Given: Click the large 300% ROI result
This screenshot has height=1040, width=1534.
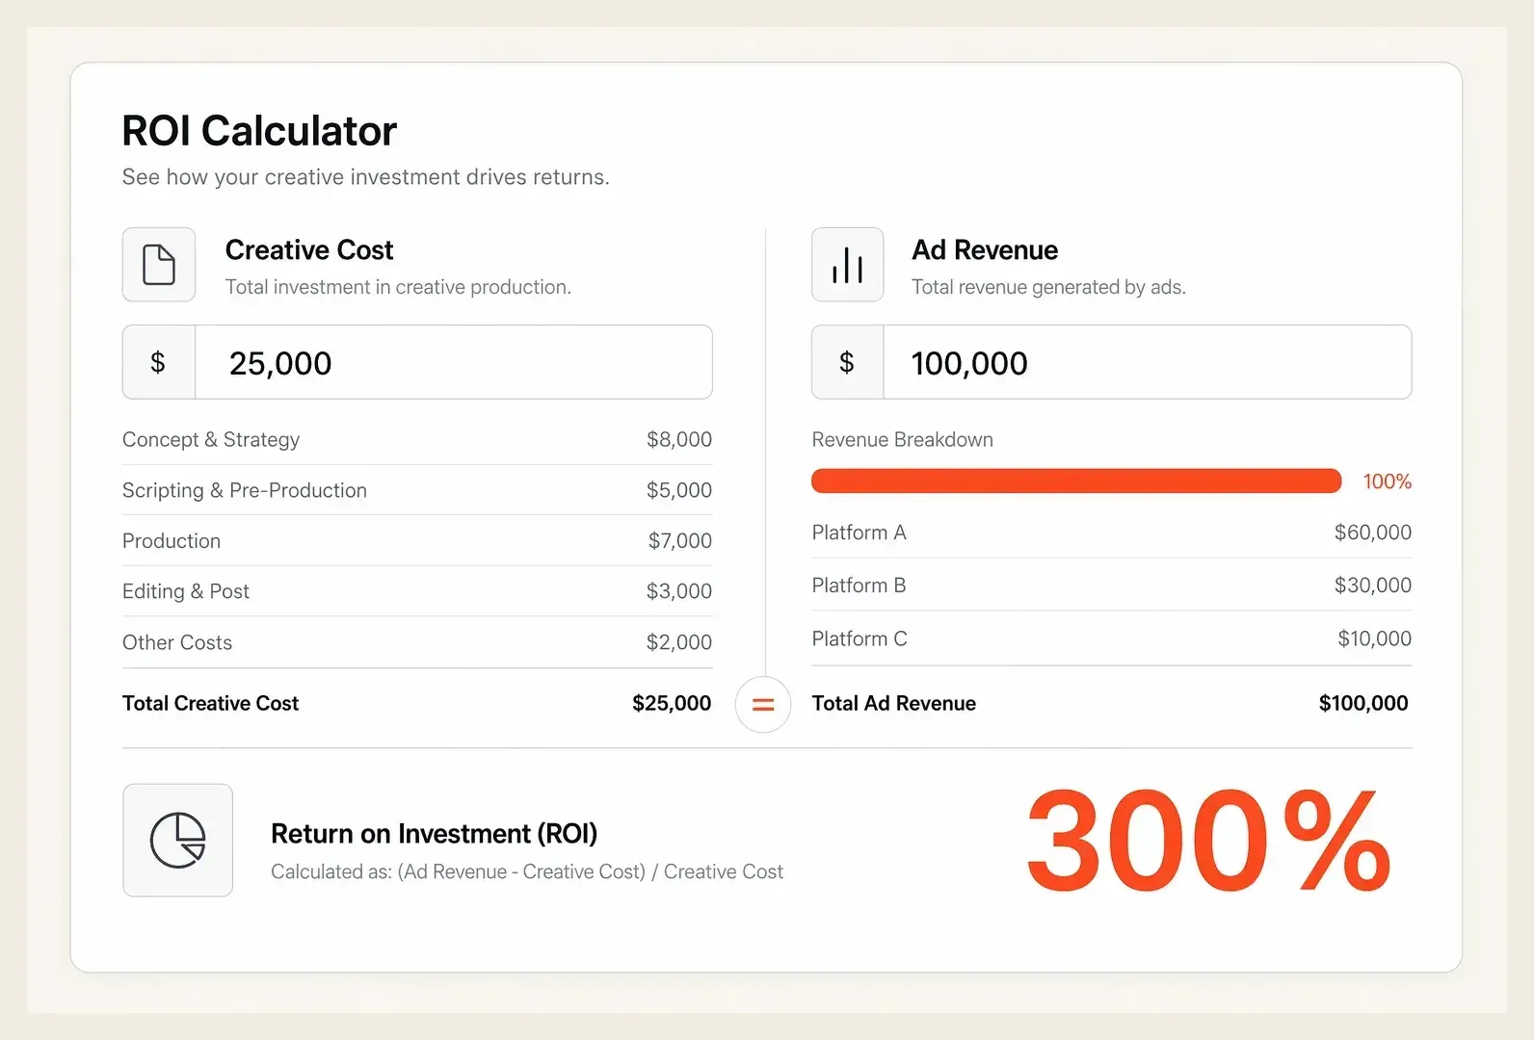Looking at the screenshot, I should tap(1208, 840).
